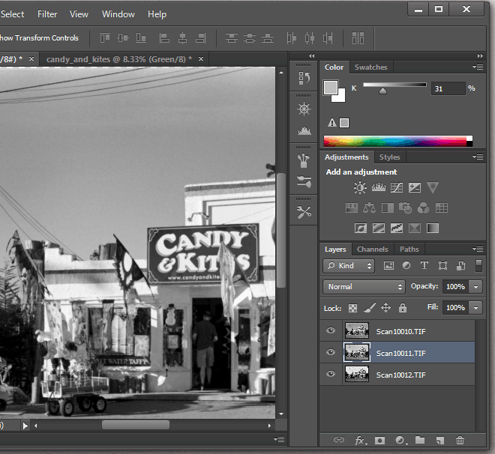Open the Layers panel options menu

coord(478,249)
